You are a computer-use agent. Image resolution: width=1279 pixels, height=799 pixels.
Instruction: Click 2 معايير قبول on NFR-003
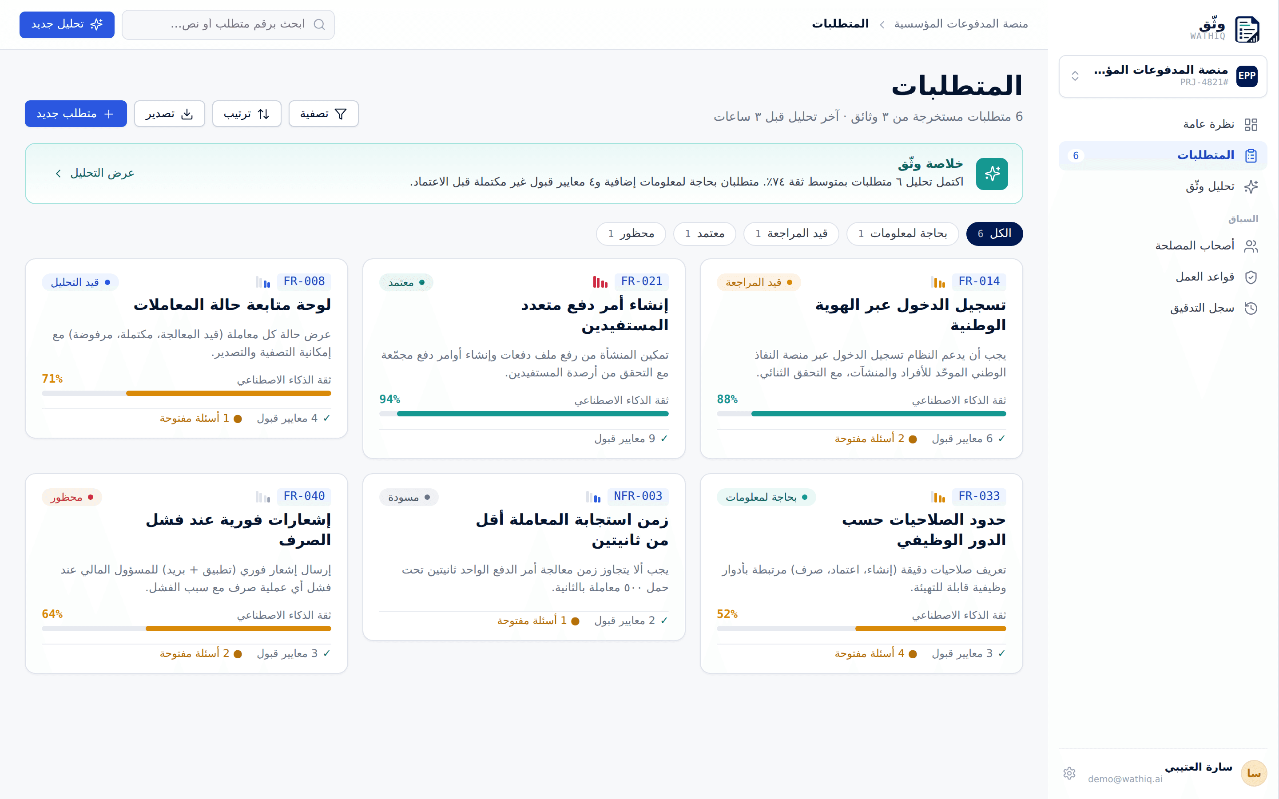(x=631, y=621)
